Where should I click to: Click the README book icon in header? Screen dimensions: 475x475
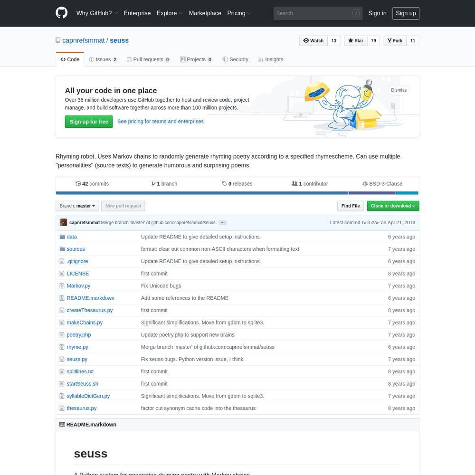(62, 424)
